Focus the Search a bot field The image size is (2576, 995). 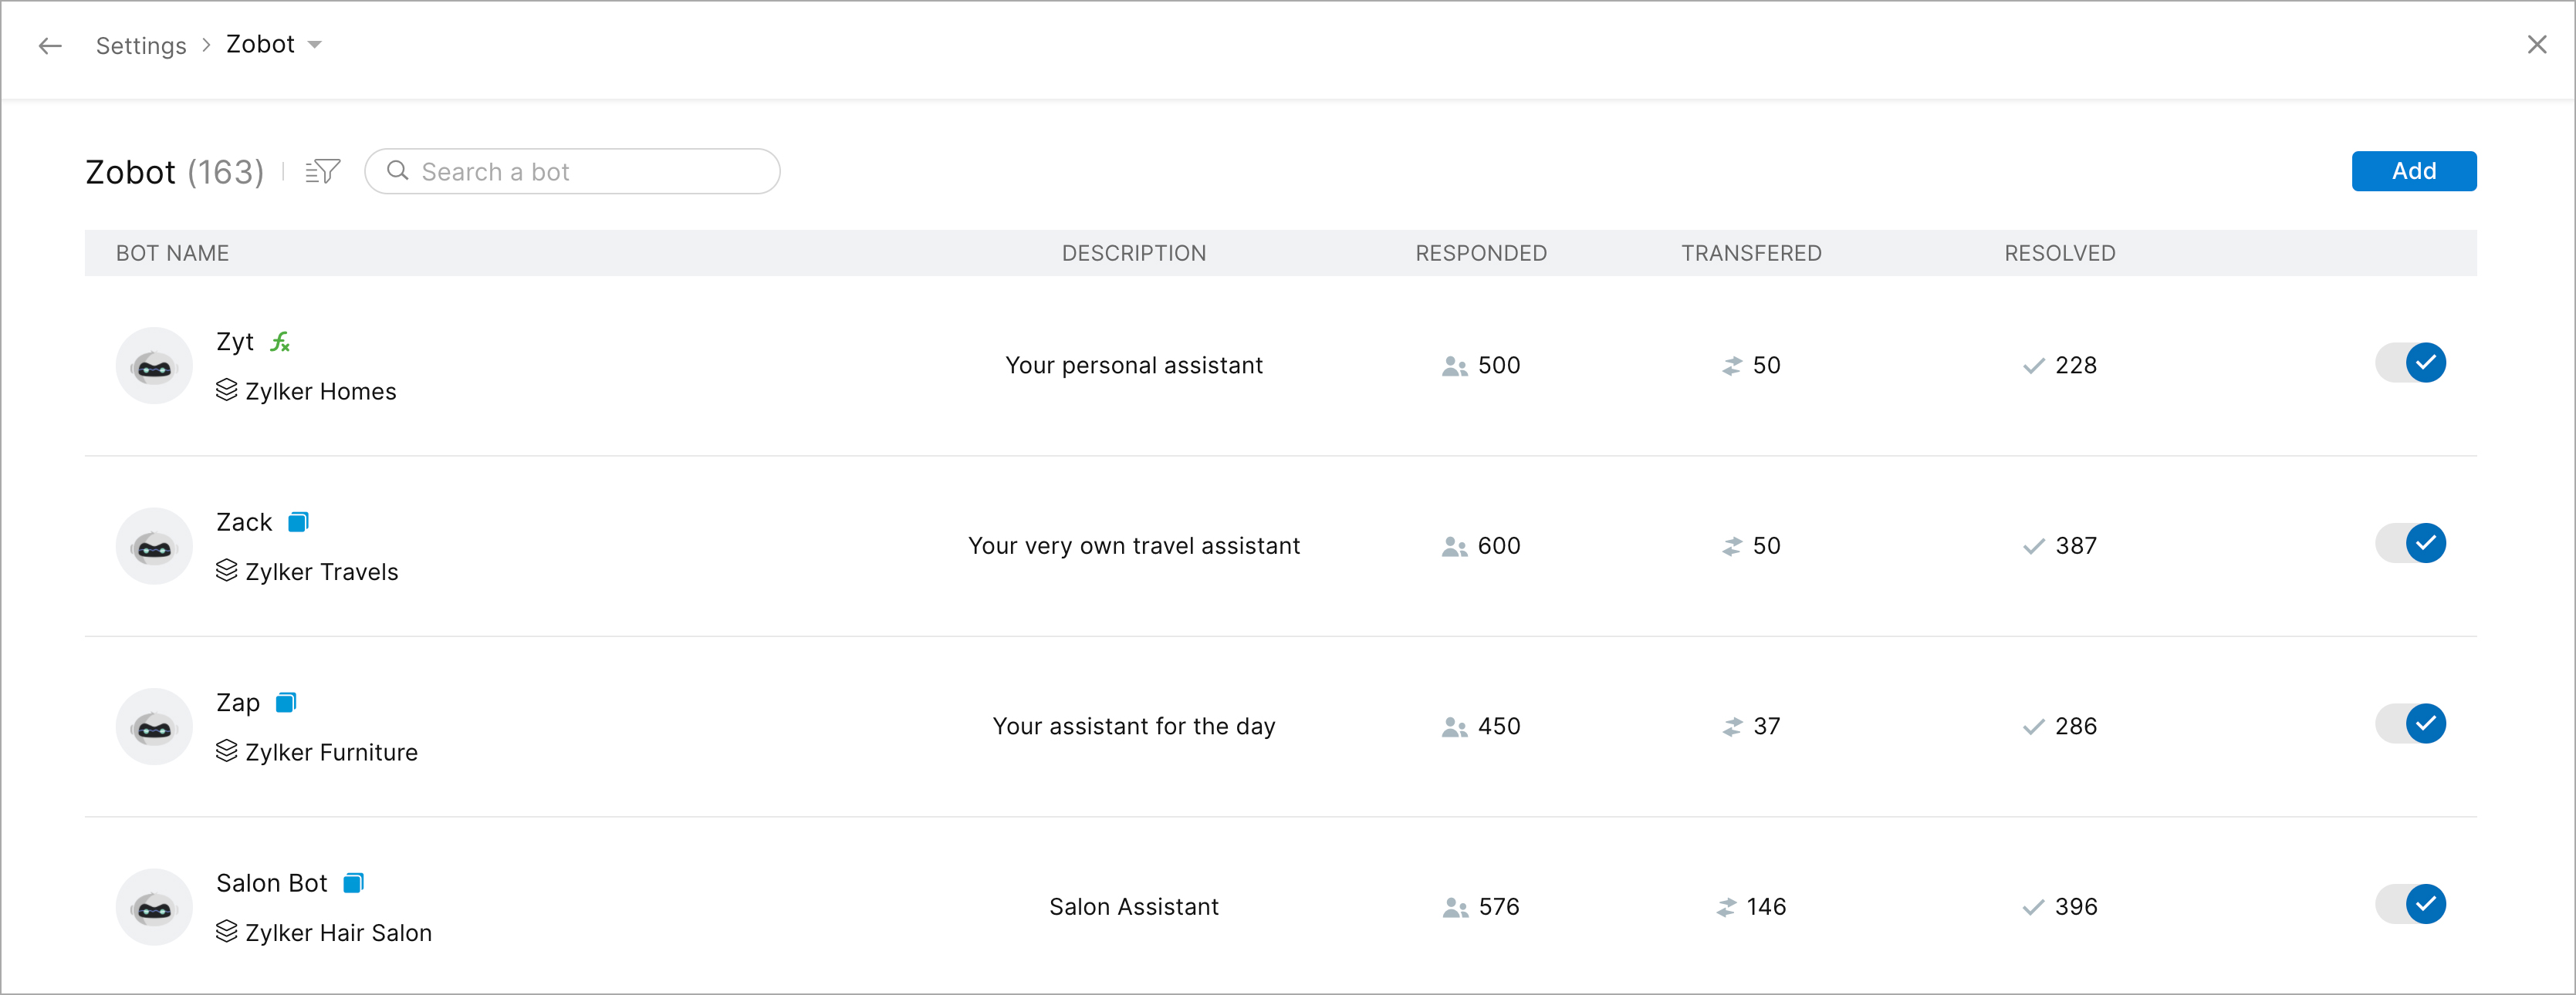[572, 172]
